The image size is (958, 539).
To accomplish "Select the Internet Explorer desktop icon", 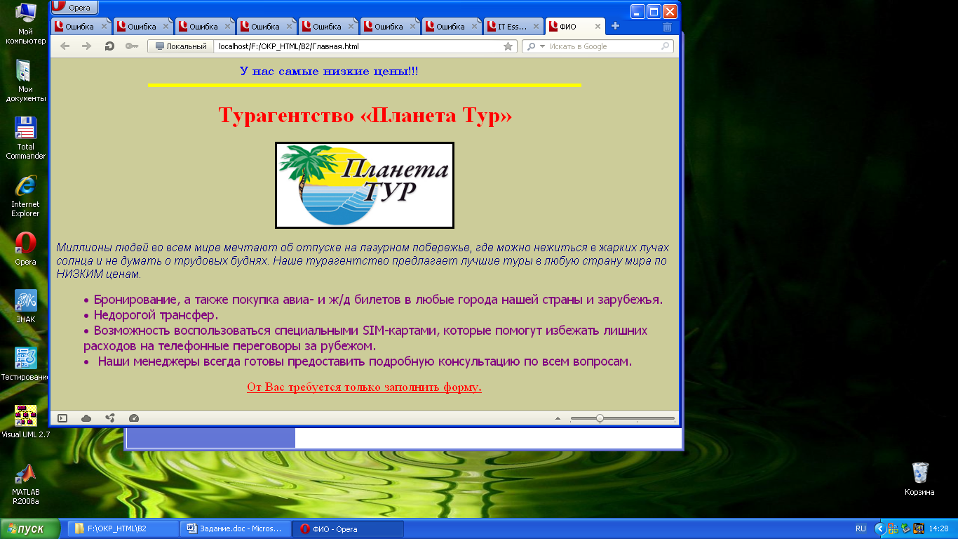I will [25, 197].
